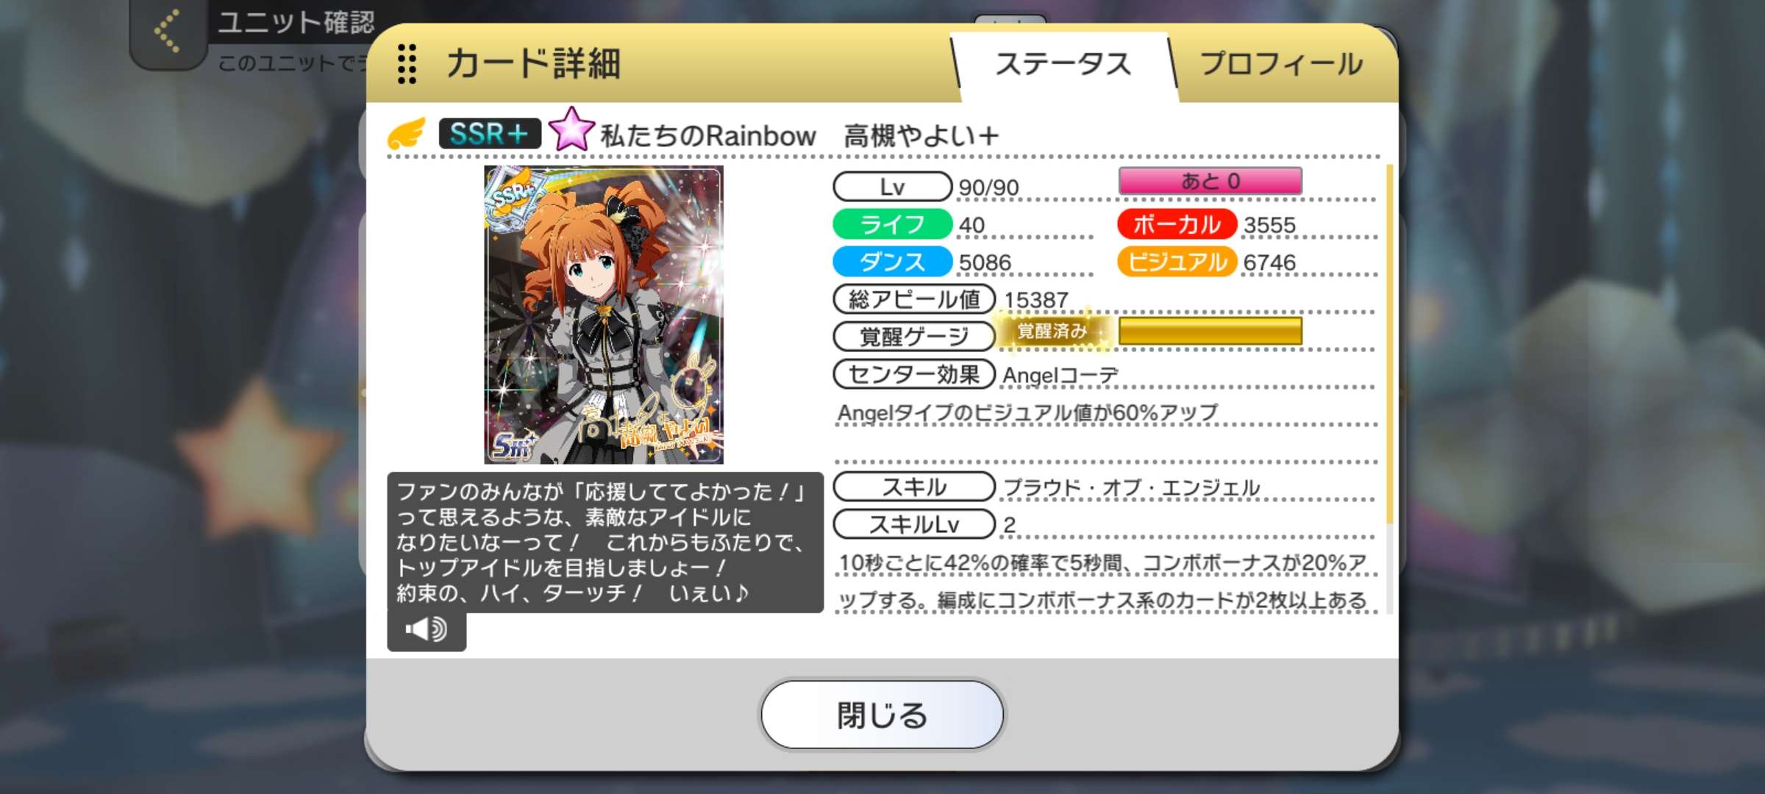
Task: Click the blue ダンス stat label
Action: (x=892, y=262)
